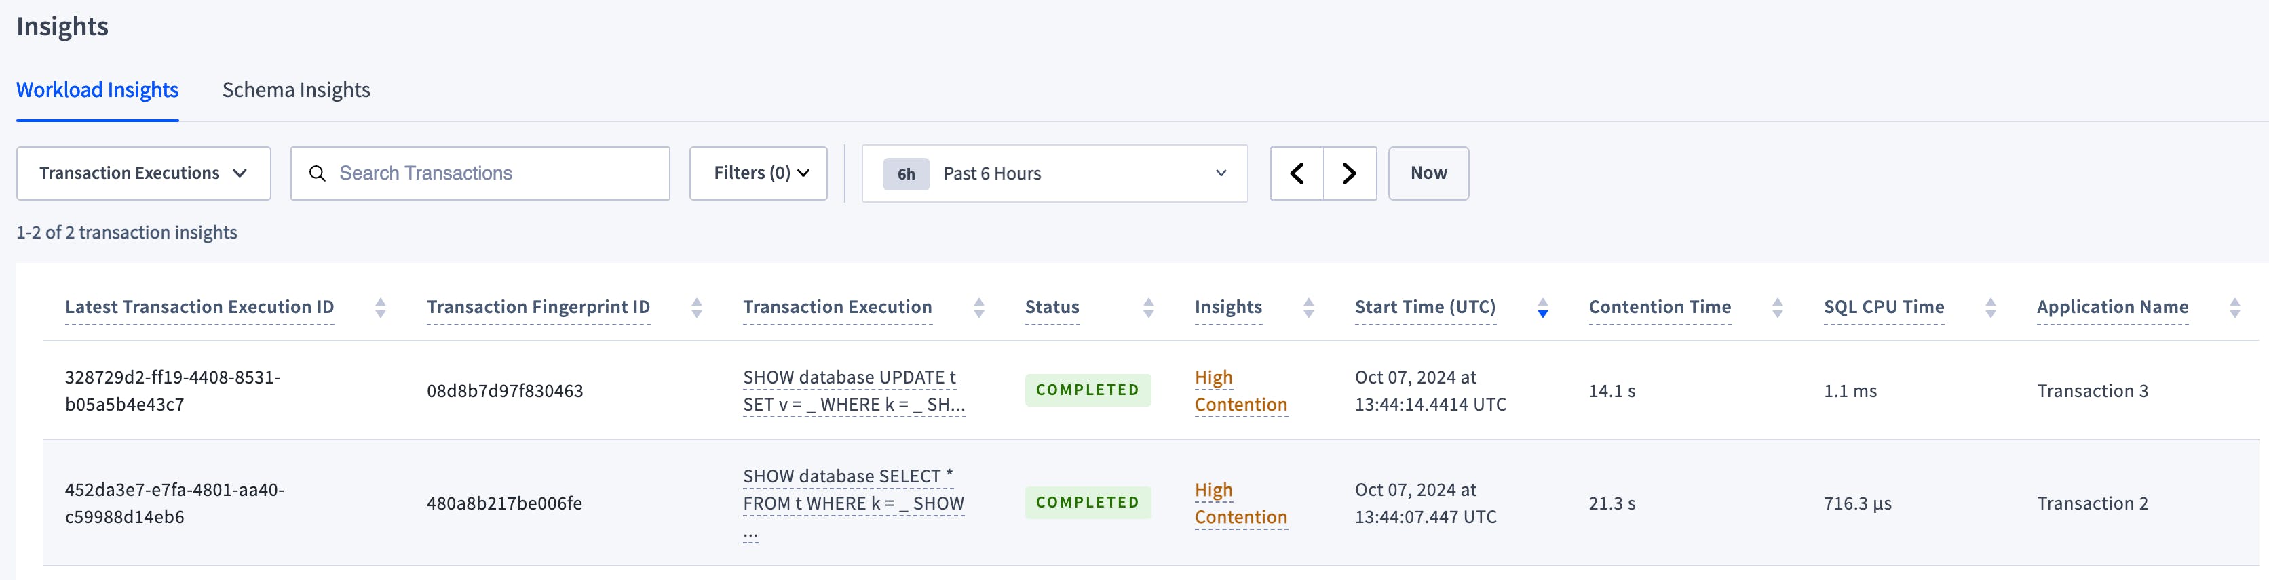Viewport: 2269px width, 580px height.
Task: Toggle Start Time (UTC) sort direction arrow
Action: coord(1542,307)
